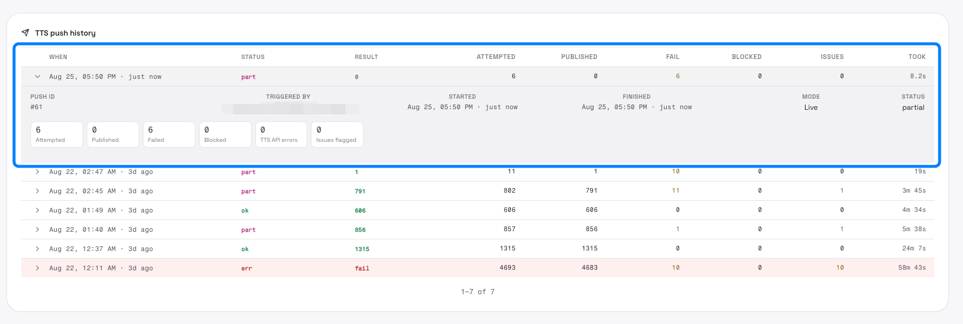Expand the Aug 22, 02:45 AM row
Screen dimensions: 963x324
tap(37, 191)
